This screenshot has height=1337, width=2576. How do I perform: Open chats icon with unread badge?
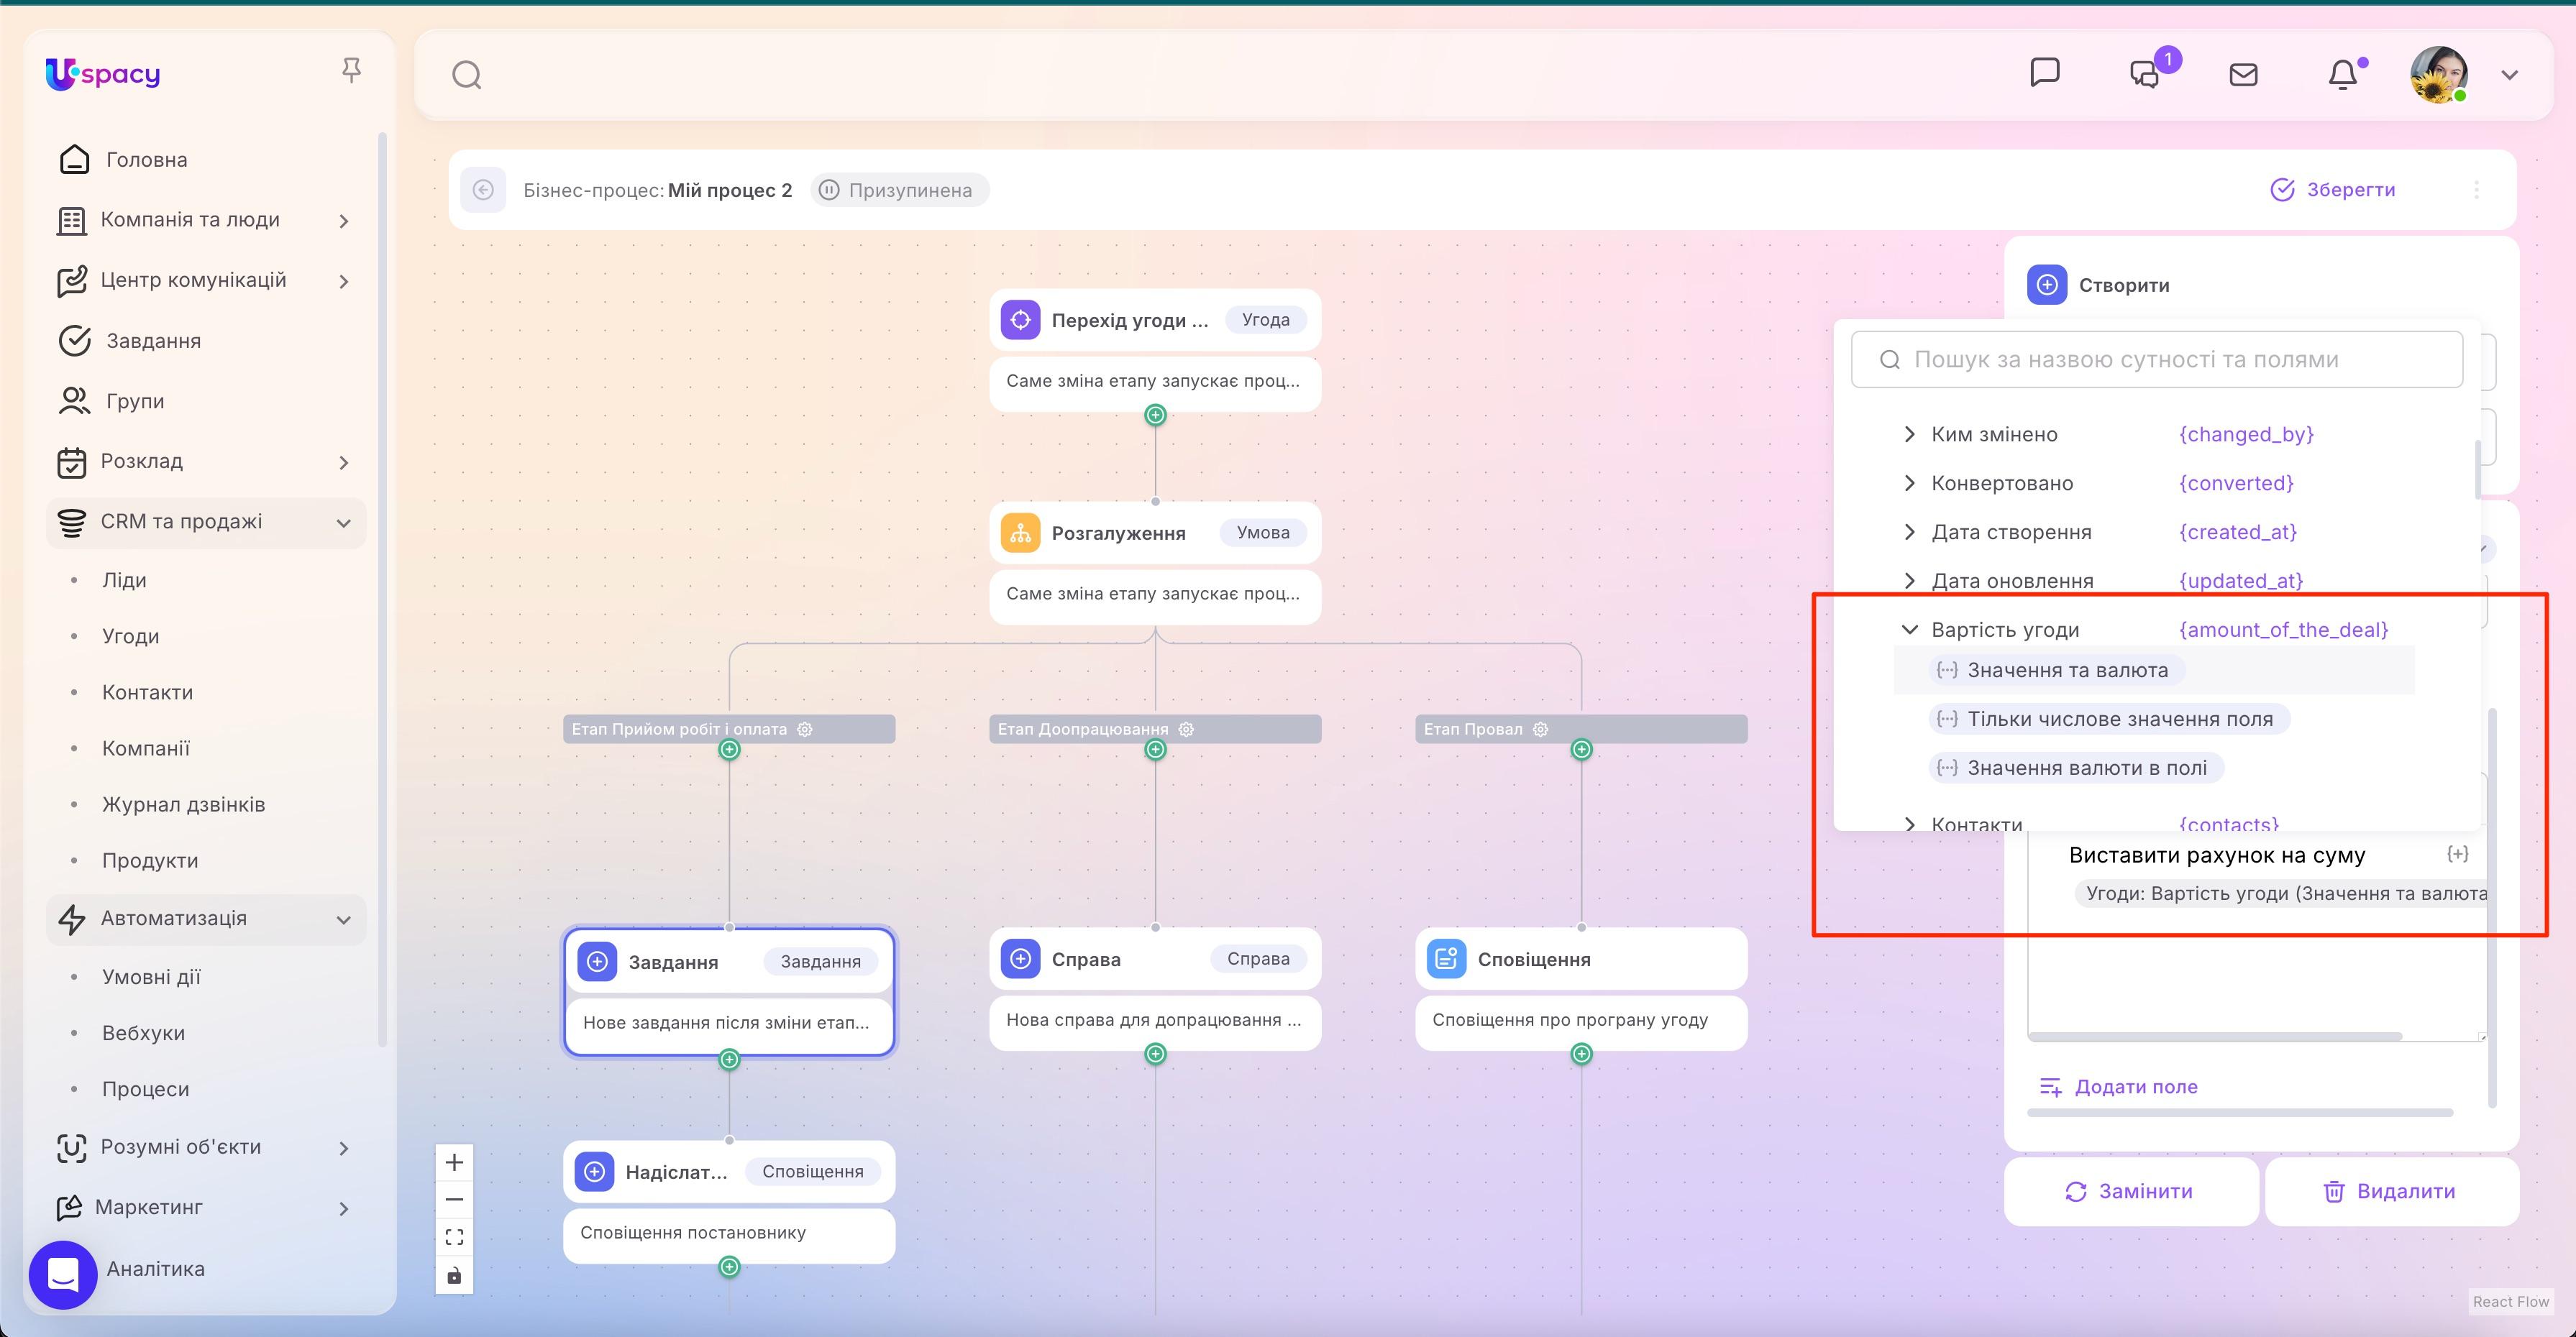(2144, 73)
